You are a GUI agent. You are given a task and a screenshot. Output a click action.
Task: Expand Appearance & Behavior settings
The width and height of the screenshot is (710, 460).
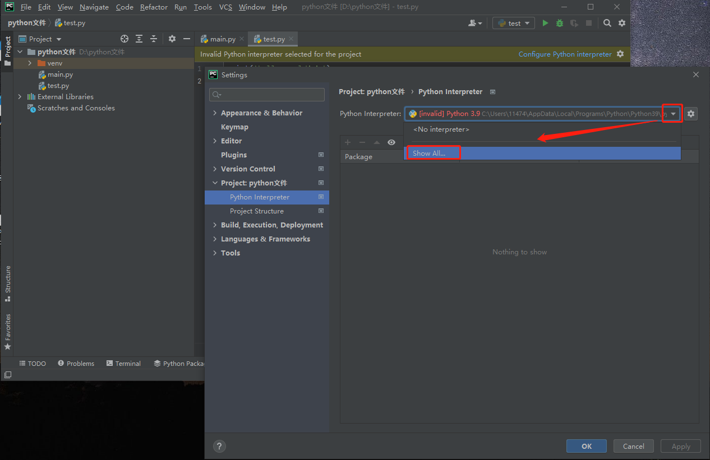[x=215, y=113]
